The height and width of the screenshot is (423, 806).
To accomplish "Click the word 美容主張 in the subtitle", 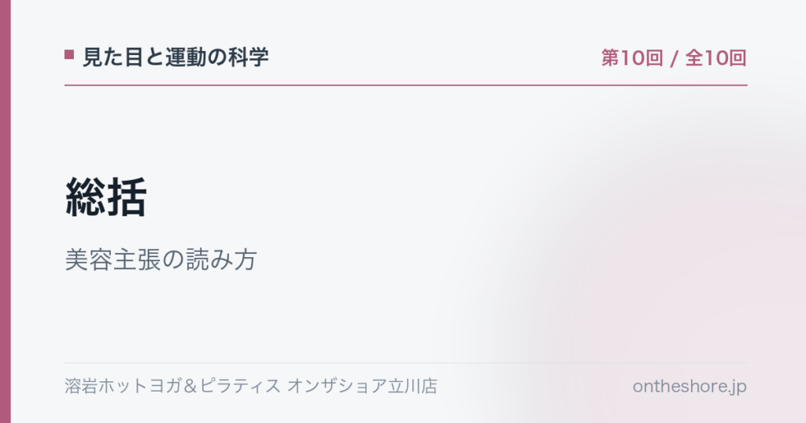I will [x=113, y=259].
